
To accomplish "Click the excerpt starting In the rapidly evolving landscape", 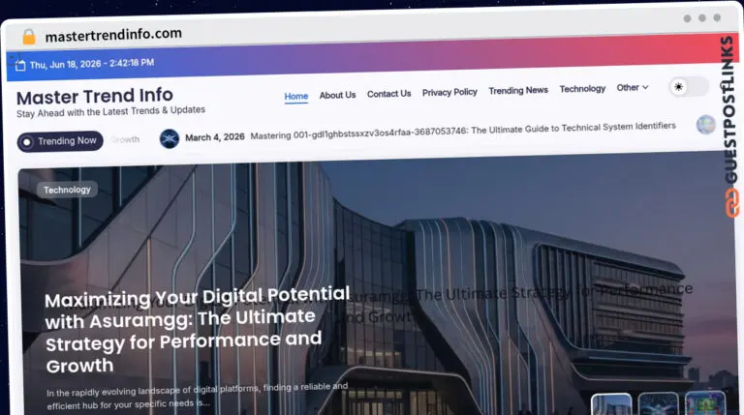I will 198,396.
